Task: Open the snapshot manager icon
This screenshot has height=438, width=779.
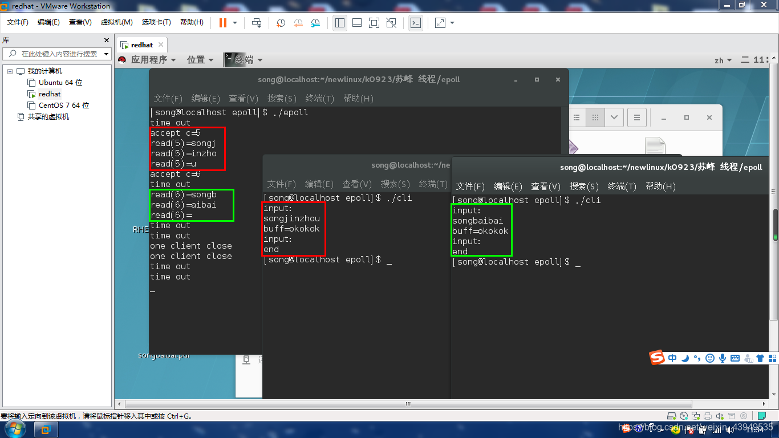Action: click(315, 23)
